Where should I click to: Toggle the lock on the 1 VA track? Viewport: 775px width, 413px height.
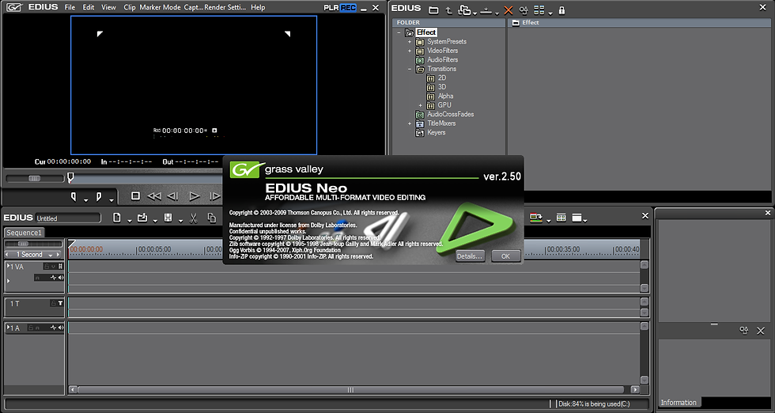47,266
